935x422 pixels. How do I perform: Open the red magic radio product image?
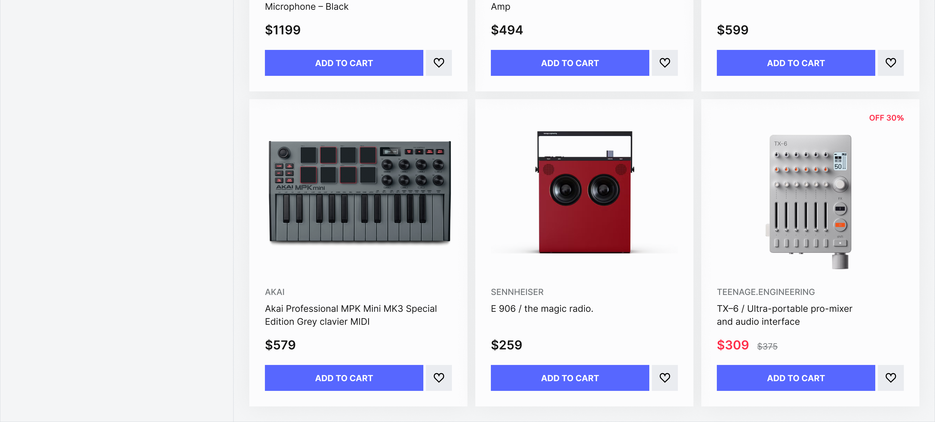584,192
